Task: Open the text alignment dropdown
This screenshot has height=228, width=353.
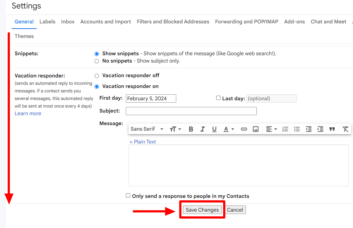Action: coord(271,129)
